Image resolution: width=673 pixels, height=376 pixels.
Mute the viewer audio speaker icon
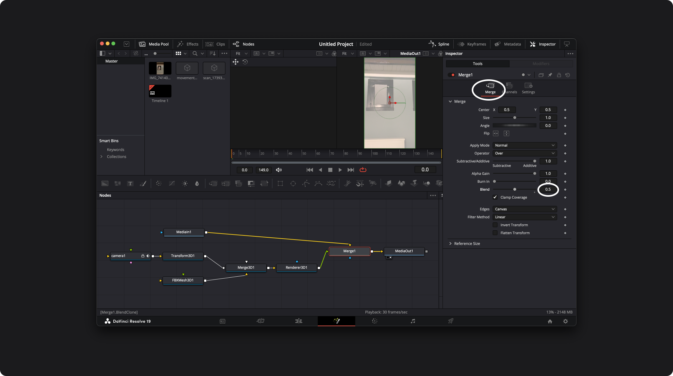click(x=279, y=170)
